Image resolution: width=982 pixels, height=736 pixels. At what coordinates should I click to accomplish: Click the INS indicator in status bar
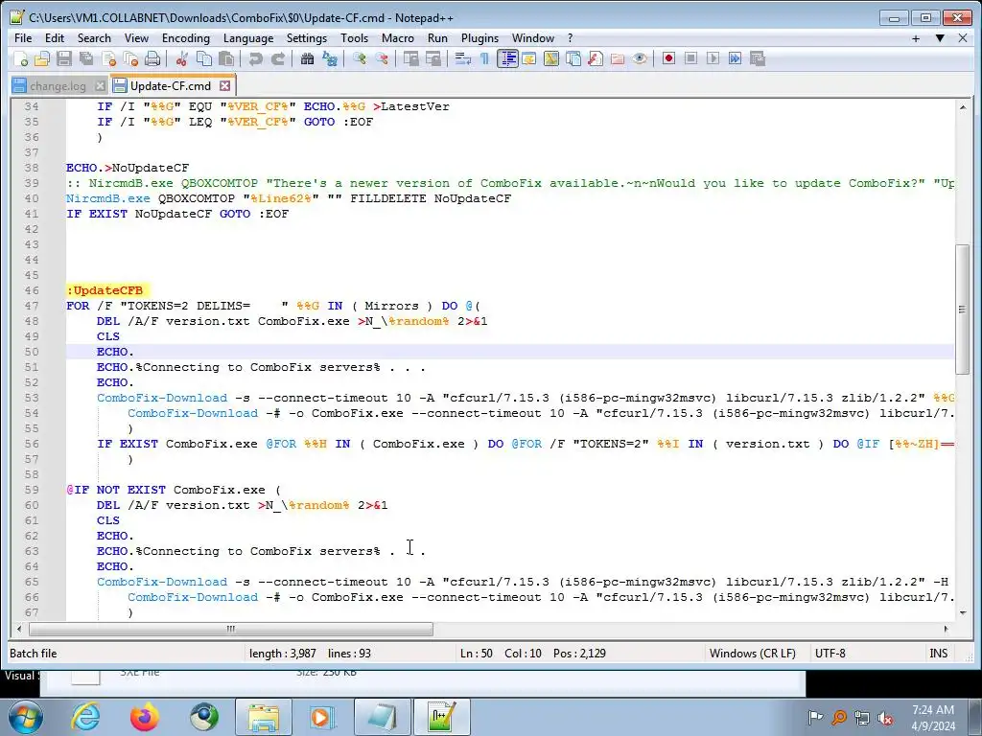pos(938,654)
